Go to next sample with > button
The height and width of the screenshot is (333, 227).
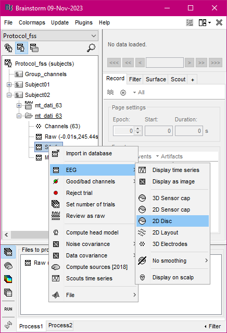point(190,63)
